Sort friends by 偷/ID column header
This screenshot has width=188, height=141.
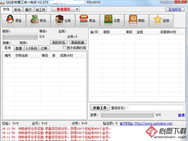tap(95, 32)
